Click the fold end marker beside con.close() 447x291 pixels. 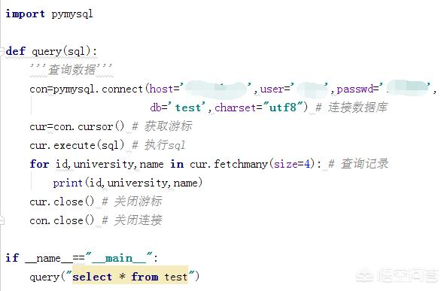click(2, 220)
